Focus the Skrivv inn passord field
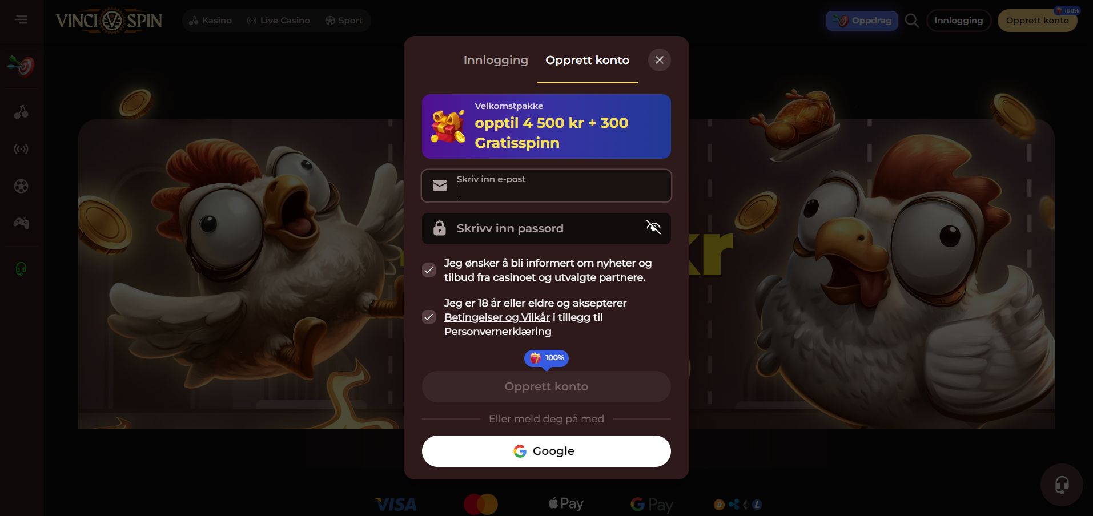Image resolution: width=1093 pixels, height=516 pixels. (546, 228)
